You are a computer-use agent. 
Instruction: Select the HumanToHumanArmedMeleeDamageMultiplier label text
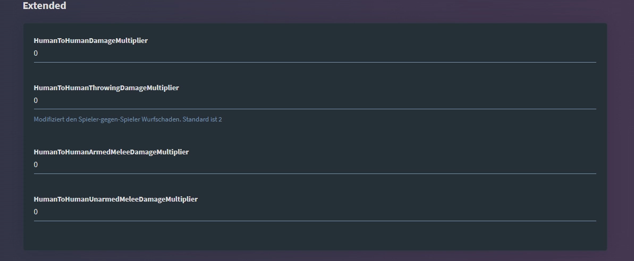click(x=111, y=152)
